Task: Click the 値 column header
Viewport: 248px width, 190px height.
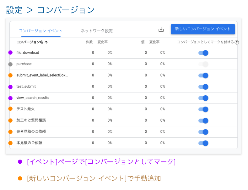Action: click(143, 42)
